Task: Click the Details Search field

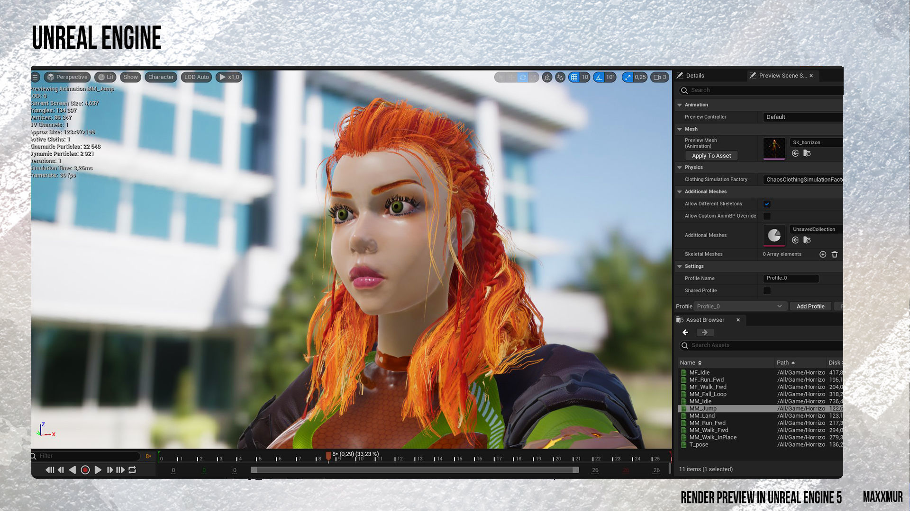Action: pos(762,90)
